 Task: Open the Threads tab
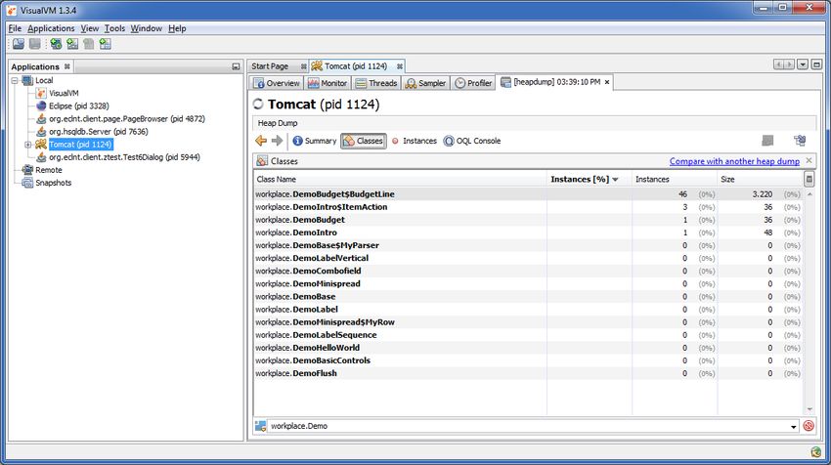(x=376, y=83)
